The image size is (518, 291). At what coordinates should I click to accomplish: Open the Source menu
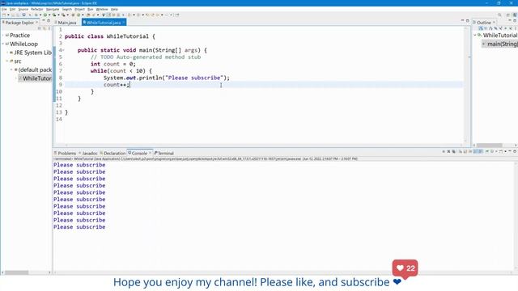(23, 9)
